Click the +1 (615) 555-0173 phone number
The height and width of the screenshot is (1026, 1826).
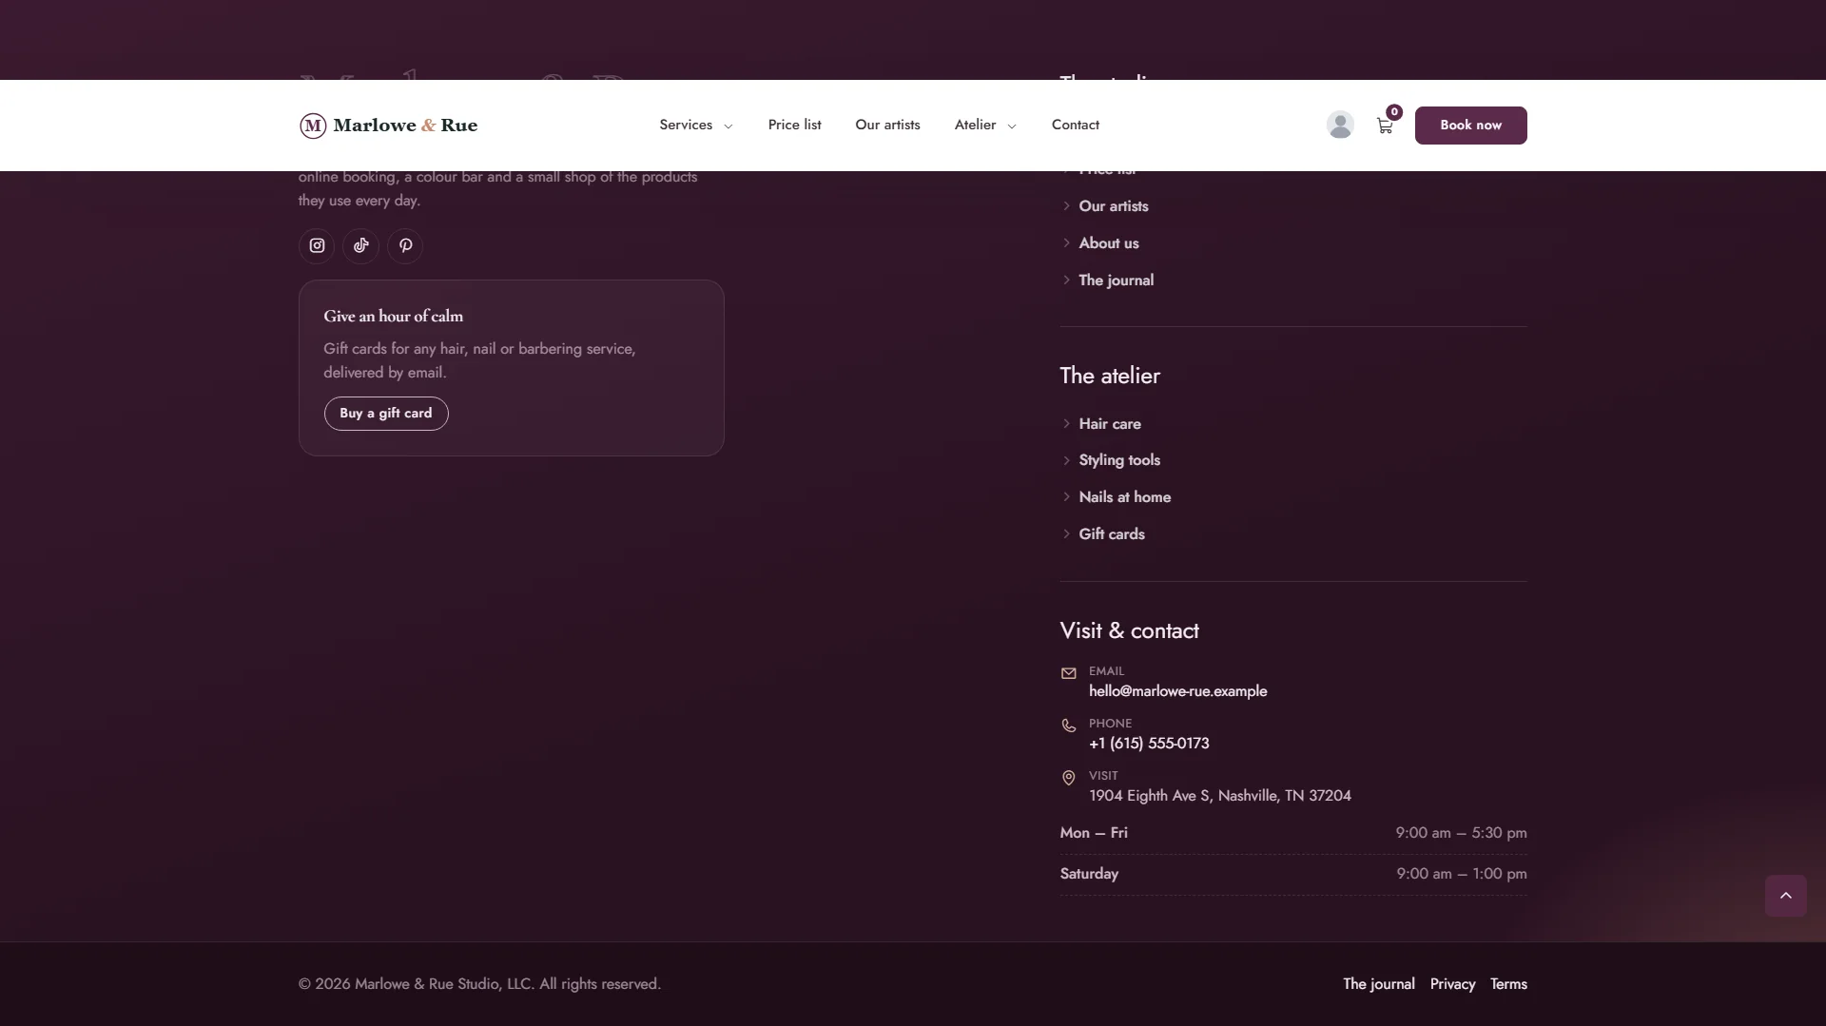1149,744
